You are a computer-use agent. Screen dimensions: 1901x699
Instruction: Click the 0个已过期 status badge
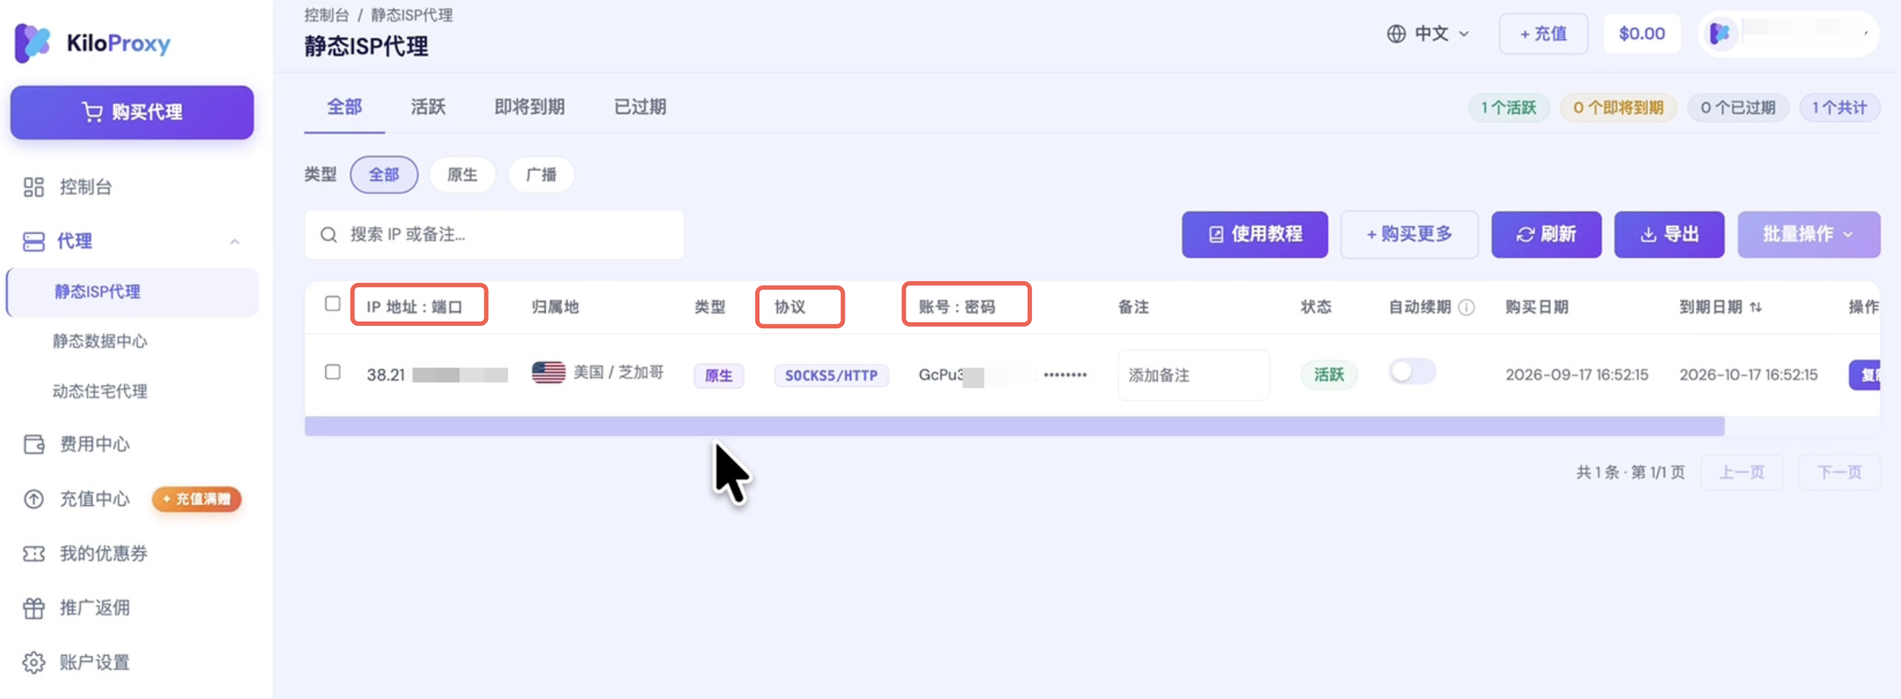[x=1738, y=108]
